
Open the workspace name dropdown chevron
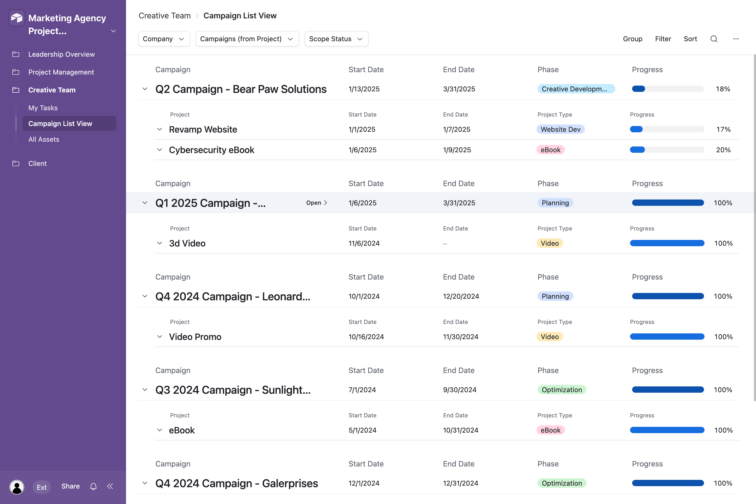113,31
